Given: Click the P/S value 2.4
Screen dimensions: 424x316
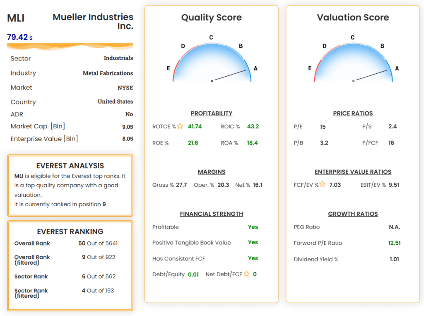Looking at the screenshot, I should 393,126.
